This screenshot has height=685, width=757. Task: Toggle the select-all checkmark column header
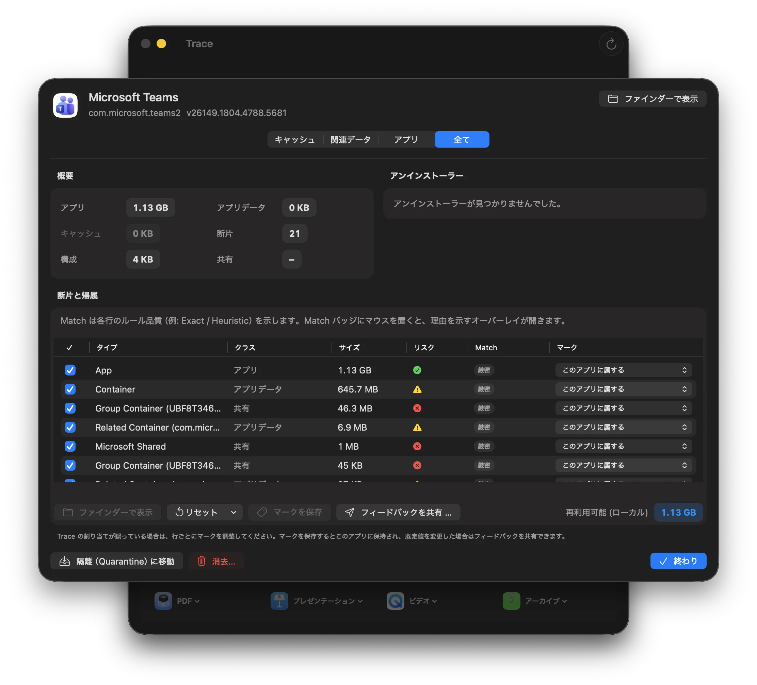click(69, 348)
